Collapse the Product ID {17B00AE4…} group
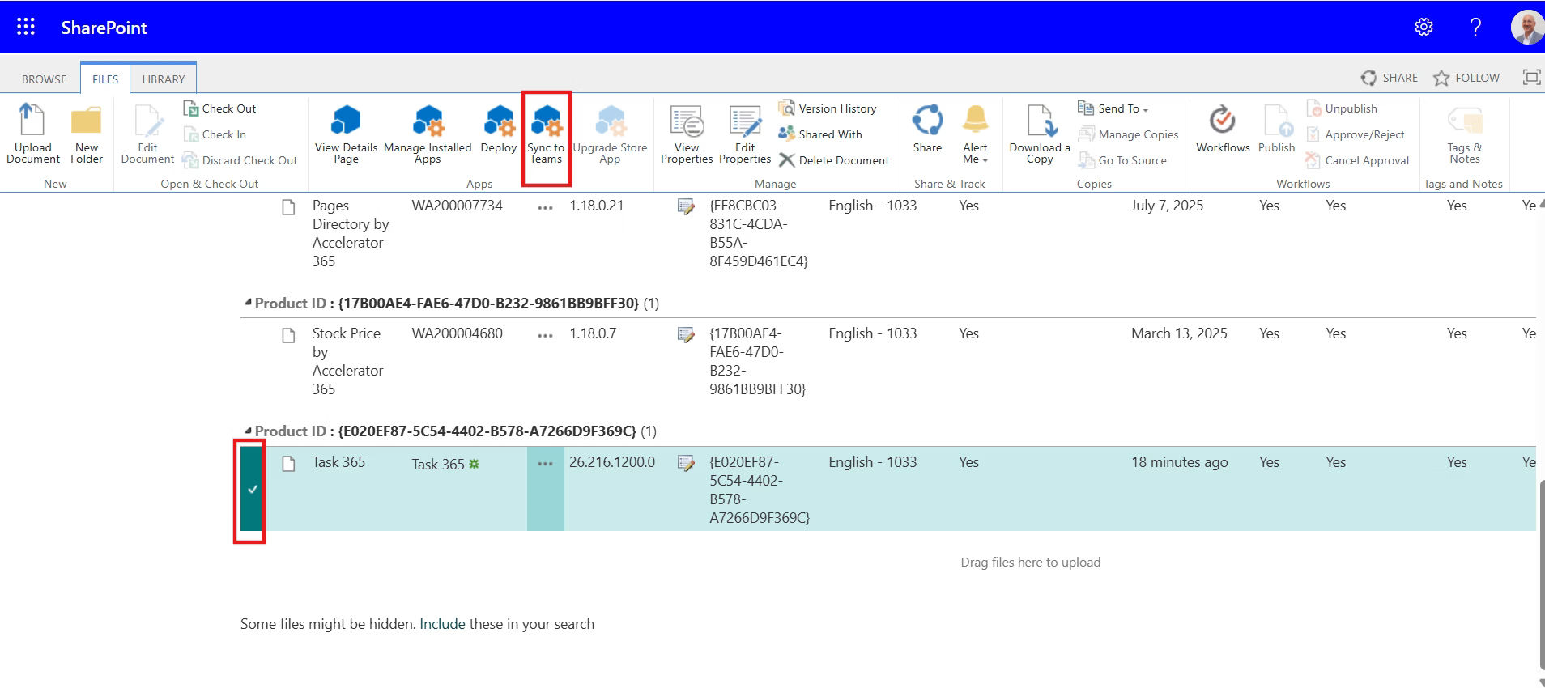 [248, 303]
